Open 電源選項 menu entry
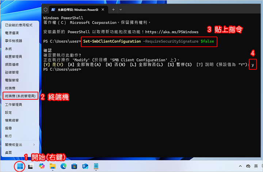The image size is (263, 172). pyautogui.click(x=20, y=33)
